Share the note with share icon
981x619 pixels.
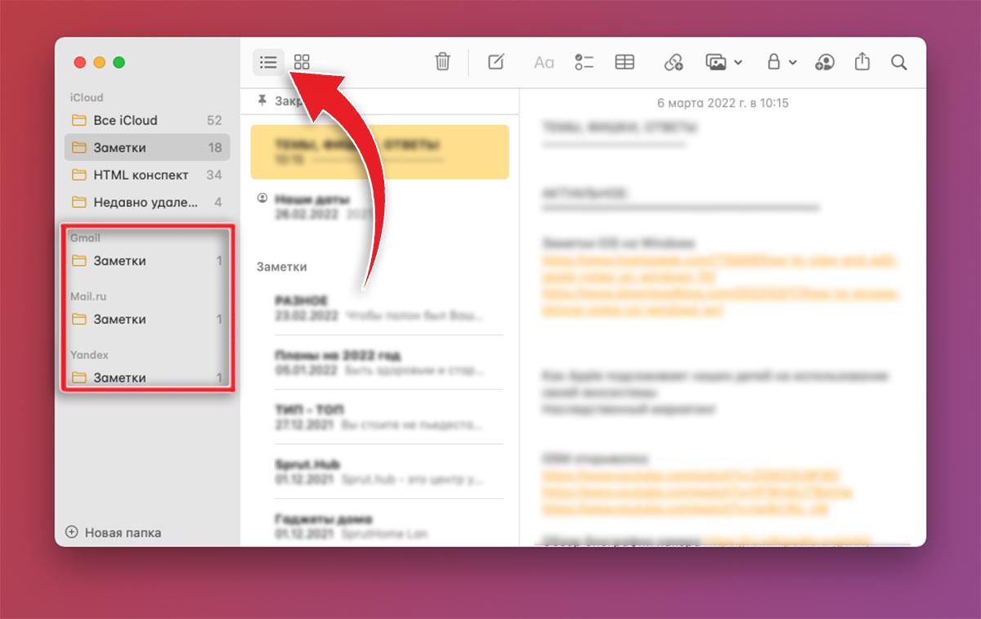coord(862,61)
